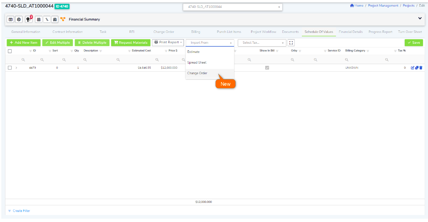Image resolution: width=428 pixels, height=222 pixels.
Task: Click the Tax % column filter icon
Action: 395,51
